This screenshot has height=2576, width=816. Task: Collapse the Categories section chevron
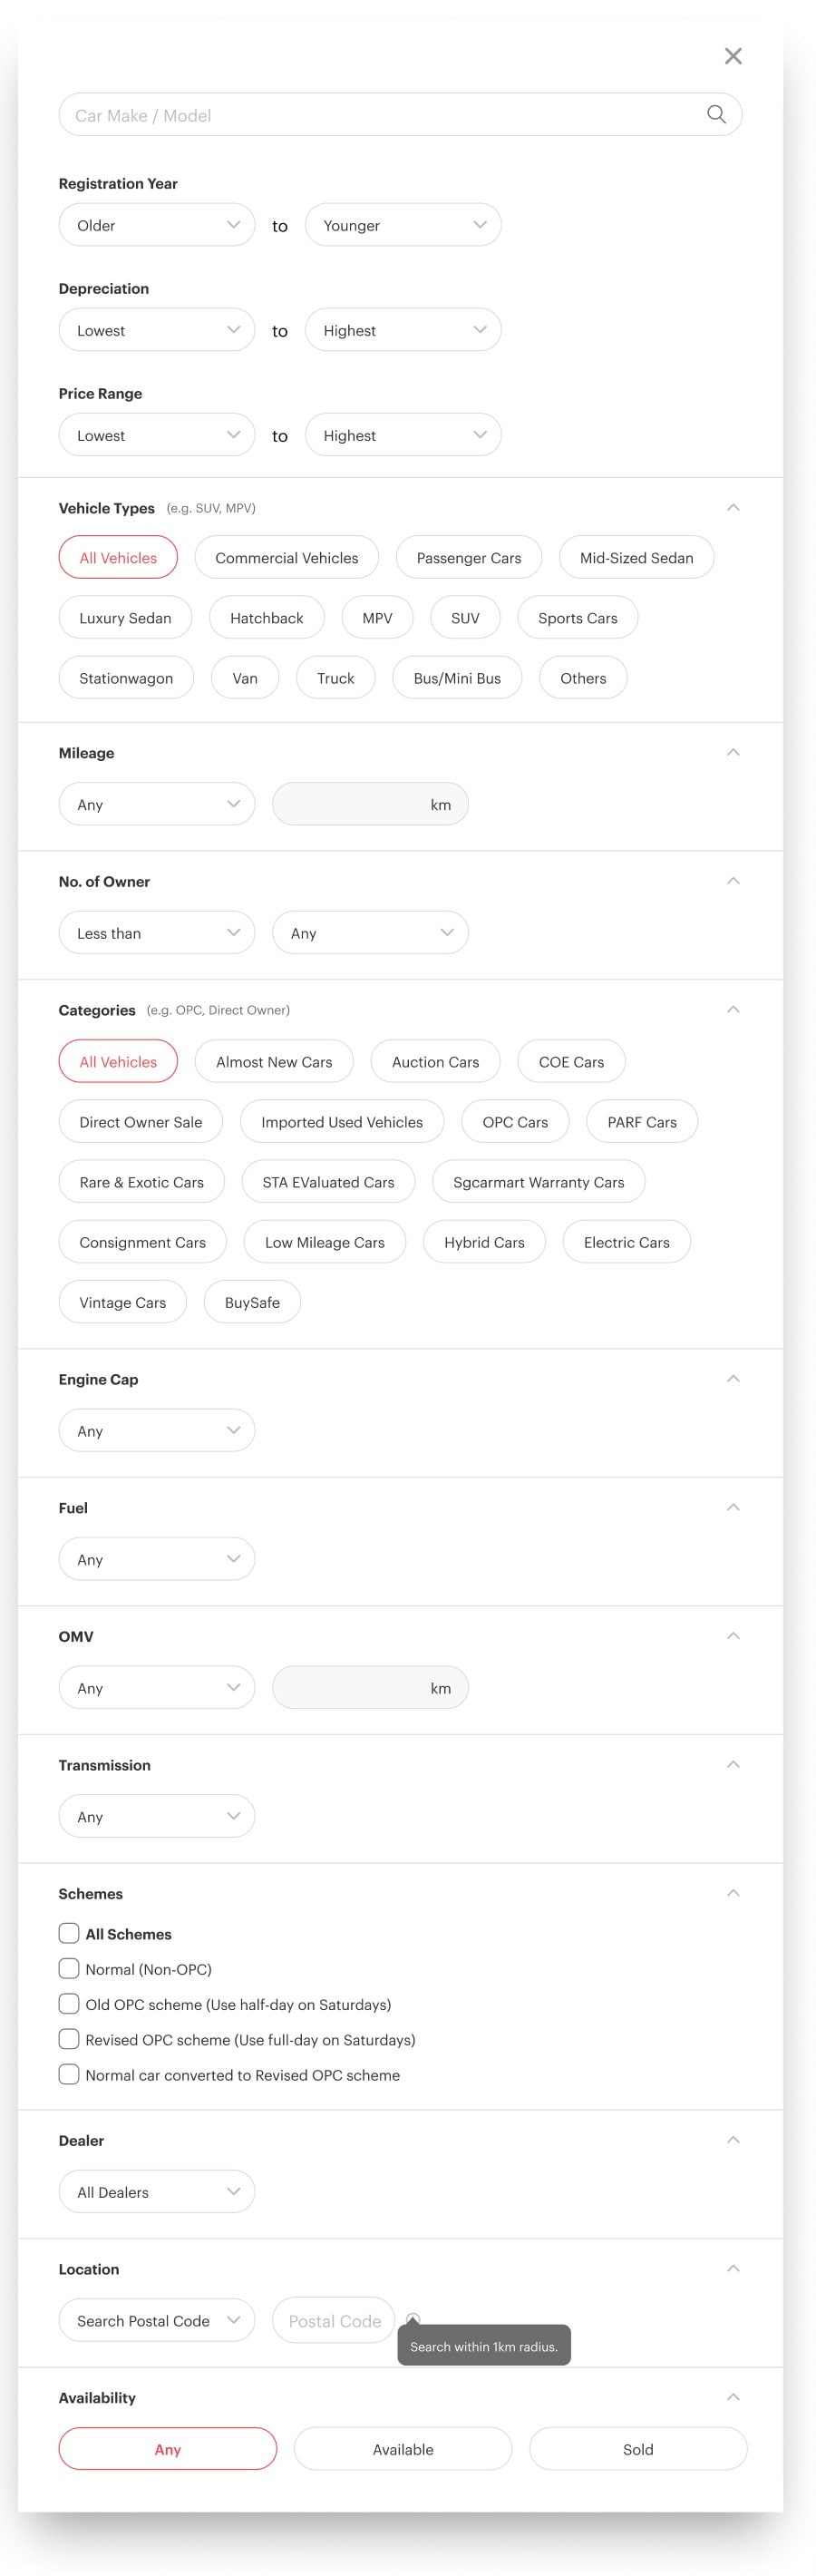pyautogui.click(x=733, y=1009)
